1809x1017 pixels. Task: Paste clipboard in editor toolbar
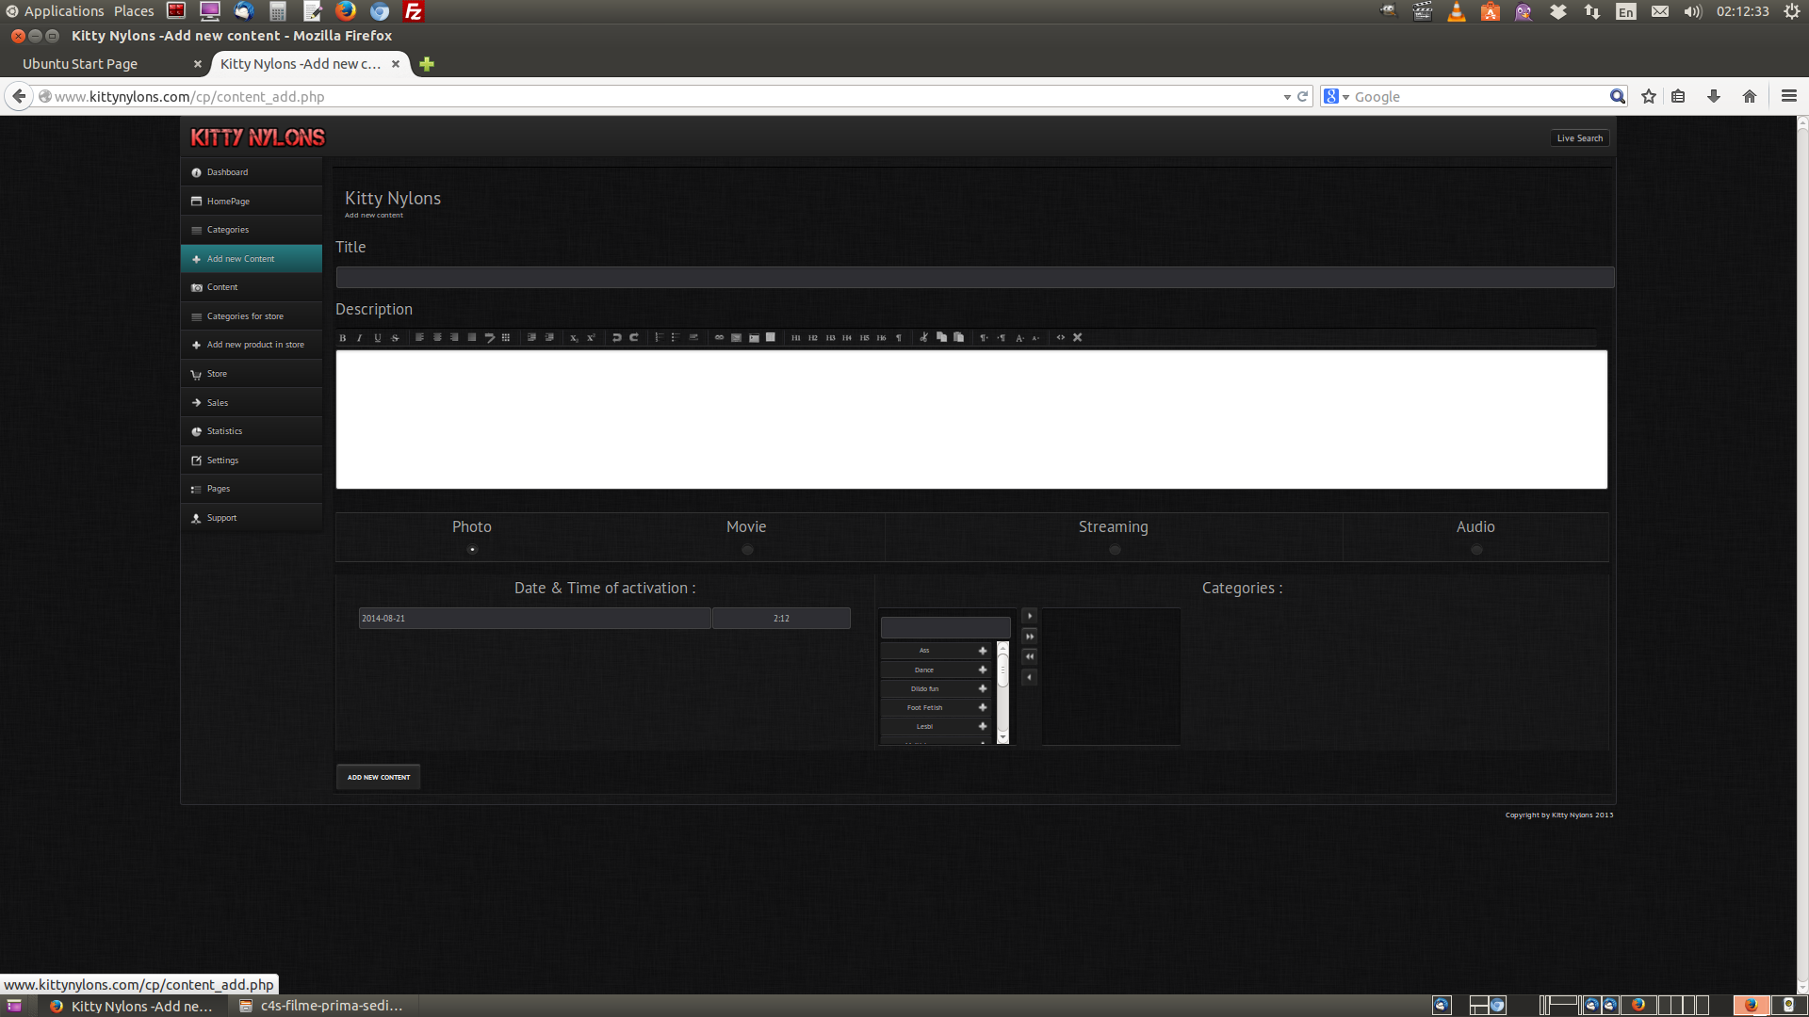(x=958, y=338)
